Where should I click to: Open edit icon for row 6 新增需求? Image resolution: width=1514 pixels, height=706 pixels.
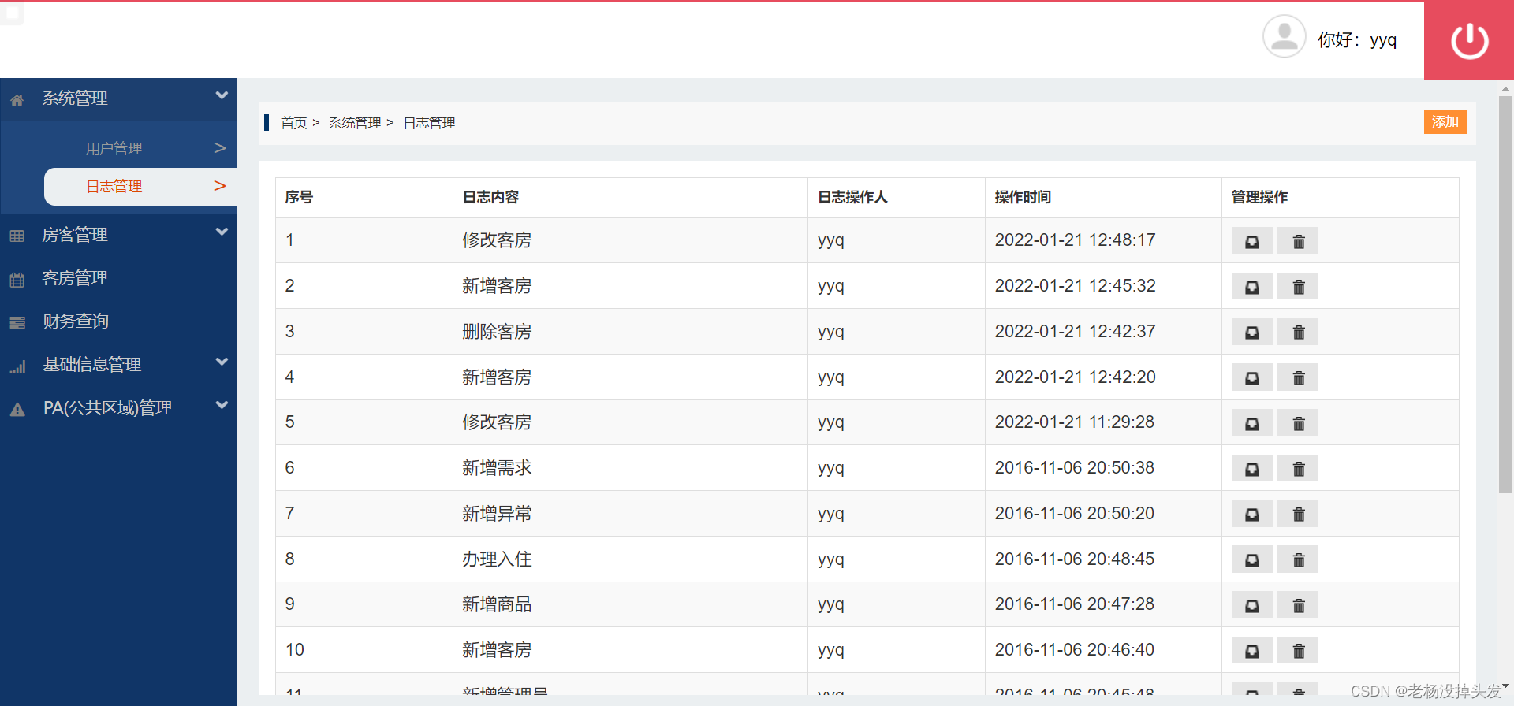(1251, 469)
